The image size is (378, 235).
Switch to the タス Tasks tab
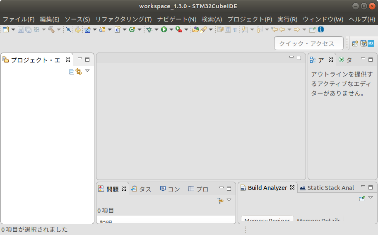click(141, 189)
